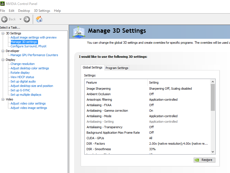
Task: Select Antialiasing - Gamma correction row
Action: pos(147,111)
